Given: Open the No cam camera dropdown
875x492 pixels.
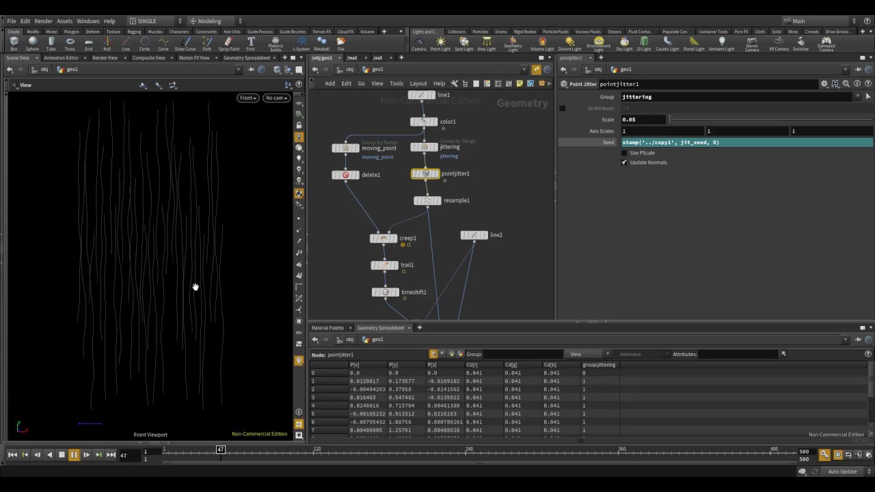Looking at the screenshot, I should (x=276, y=98).
